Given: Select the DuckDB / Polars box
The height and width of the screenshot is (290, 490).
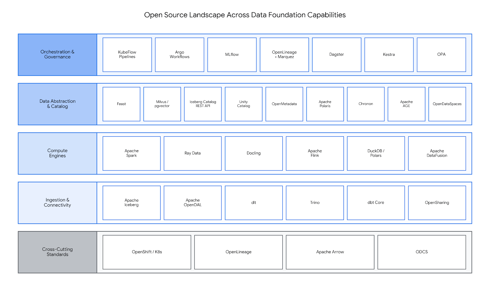Looking at the screenshot, I should coord(376,153).
